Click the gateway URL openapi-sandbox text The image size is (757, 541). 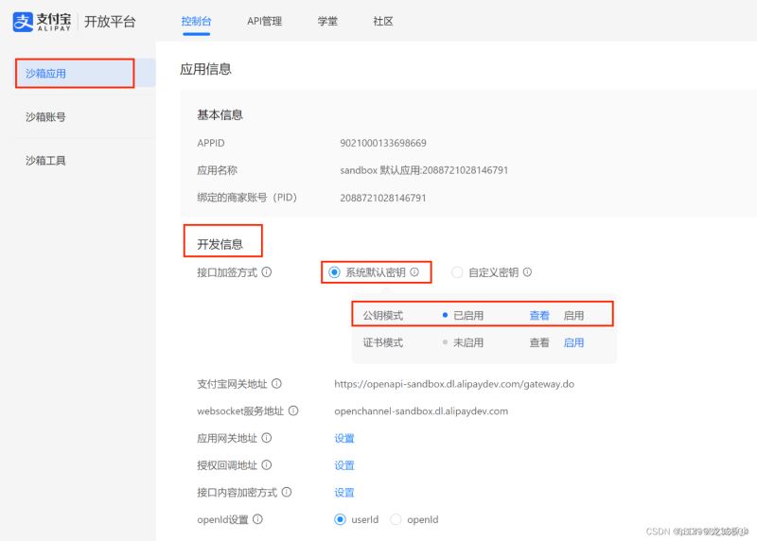(454, 384)
